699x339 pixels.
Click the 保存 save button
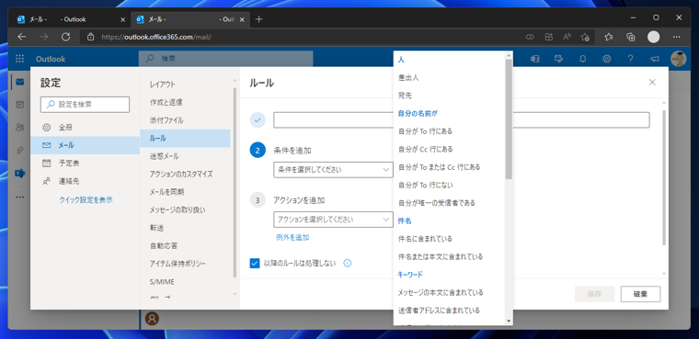pyautogui.click(x=595, y=294)
